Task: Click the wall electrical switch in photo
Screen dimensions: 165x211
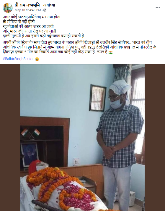Action: 76,162
